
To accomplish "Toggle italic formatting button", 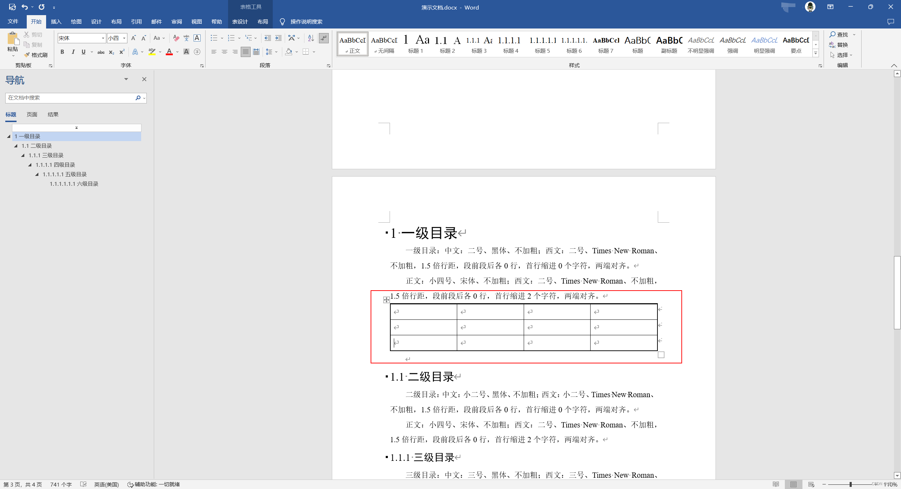I will pos(73,52).
